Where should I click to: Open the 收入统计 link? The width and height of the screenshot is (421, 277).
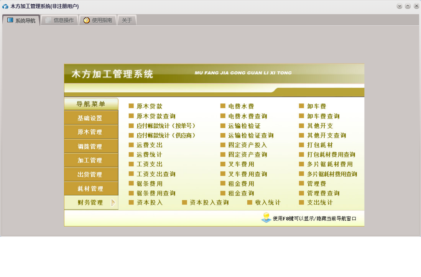[x=268, y=203]
